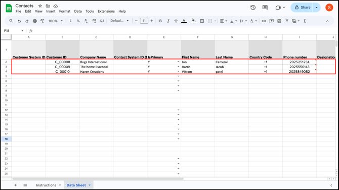Show all sheets list

click(25, 185)
